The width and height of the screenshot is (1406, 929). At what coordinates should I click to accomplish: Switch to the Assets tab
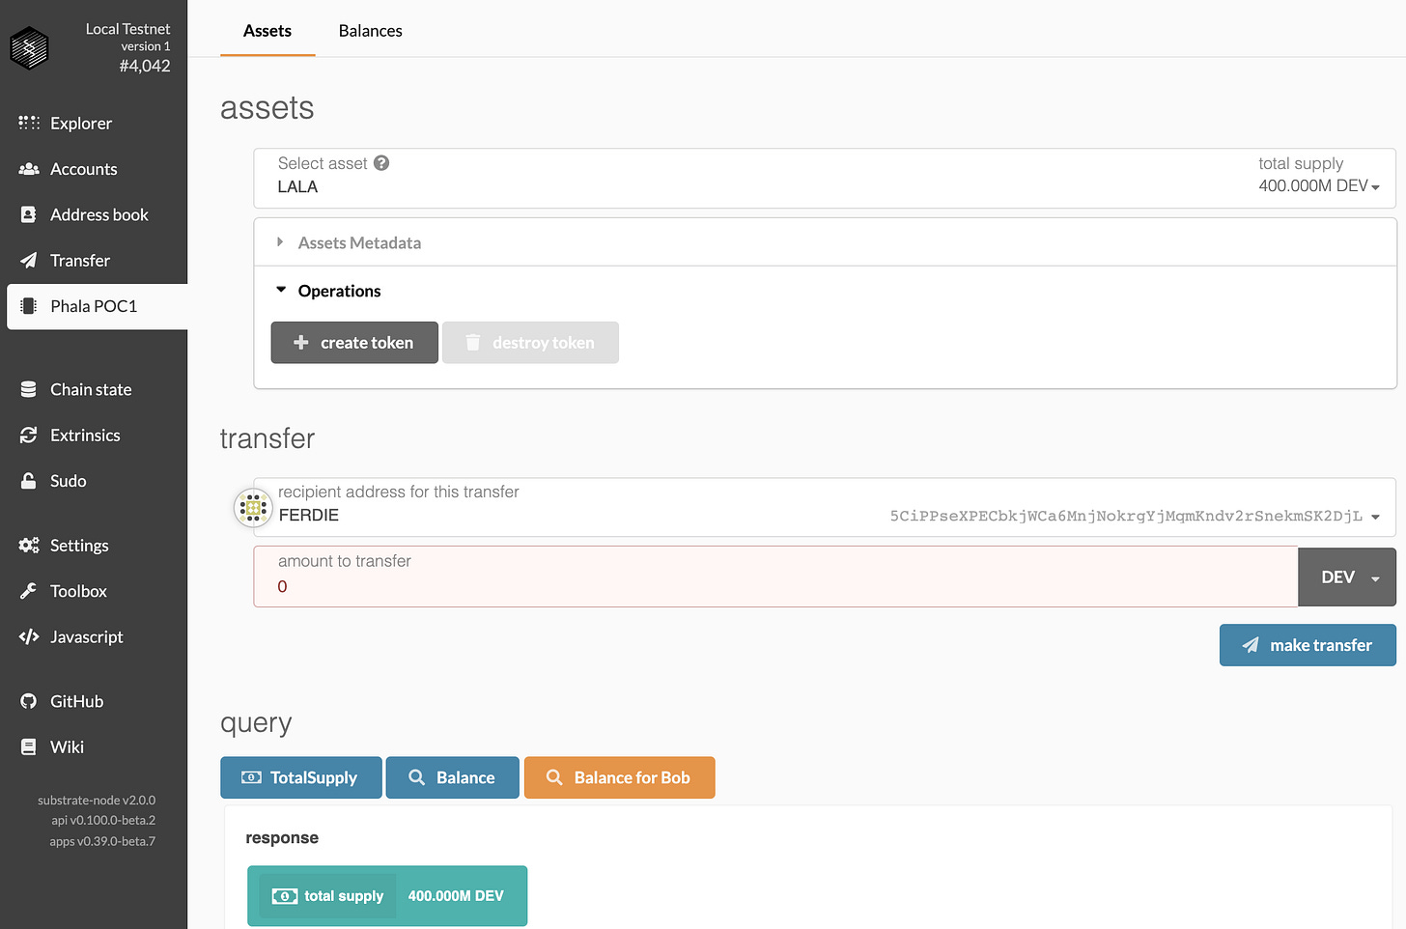pos(267,31)
